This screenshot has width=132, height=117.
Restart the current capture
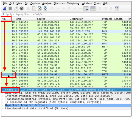pyautogui.click(x=16, y=8)
